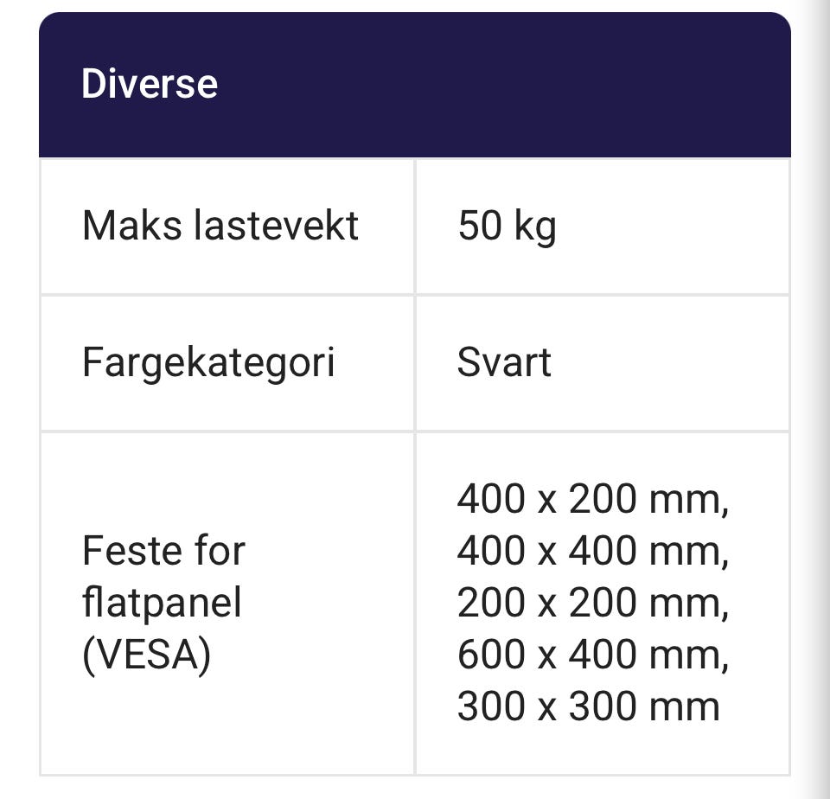The height and width of the screenshot is (799, 830).
Task: Click the number 50 in weight value
Action: point(480,226)
